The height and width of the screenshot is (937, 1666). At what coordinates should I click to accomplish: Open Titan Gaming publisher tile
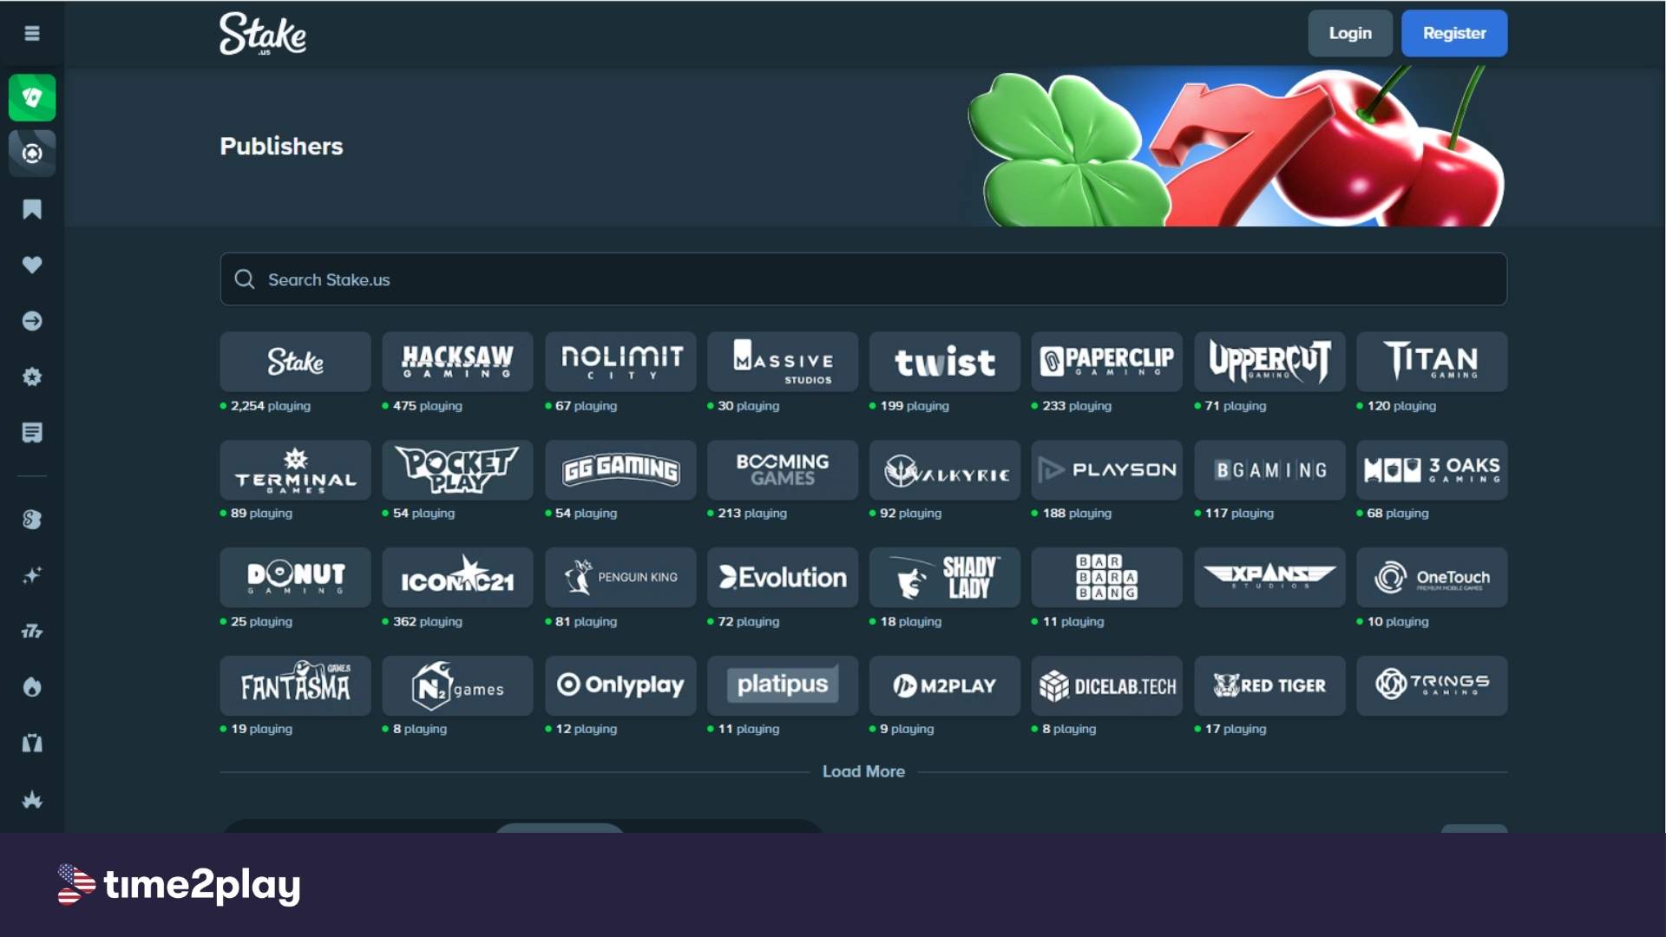click(1432, 361)
